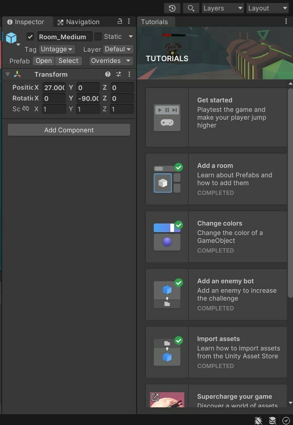Open Transform help reference icon
The image size is (293, 425).
point(108,74)
